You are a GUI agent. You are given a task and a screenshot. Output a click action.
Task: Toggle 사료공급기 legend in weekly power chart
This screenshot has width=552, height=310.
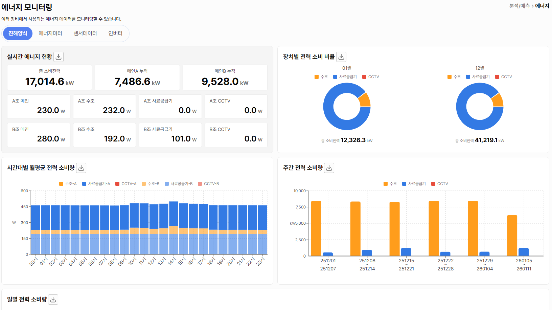coord(414,184)
